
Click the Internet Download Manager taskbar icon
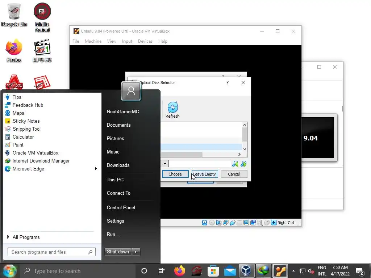click(x=264, y=271)
